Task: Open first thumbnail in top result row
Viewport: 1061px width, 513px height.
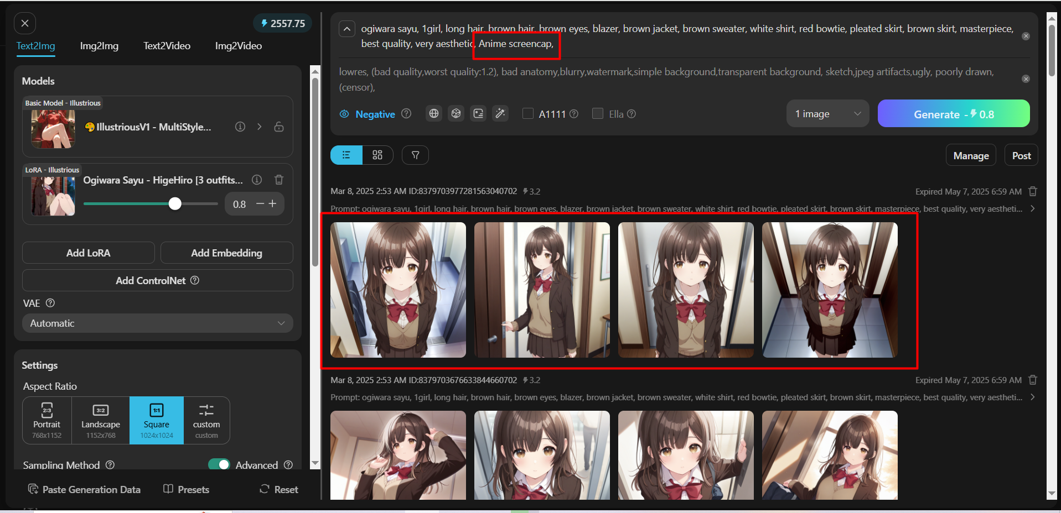Action: tap(398, 290)
